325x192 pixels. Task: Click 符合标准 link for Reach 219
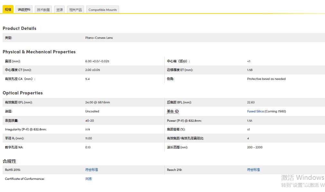254,170
